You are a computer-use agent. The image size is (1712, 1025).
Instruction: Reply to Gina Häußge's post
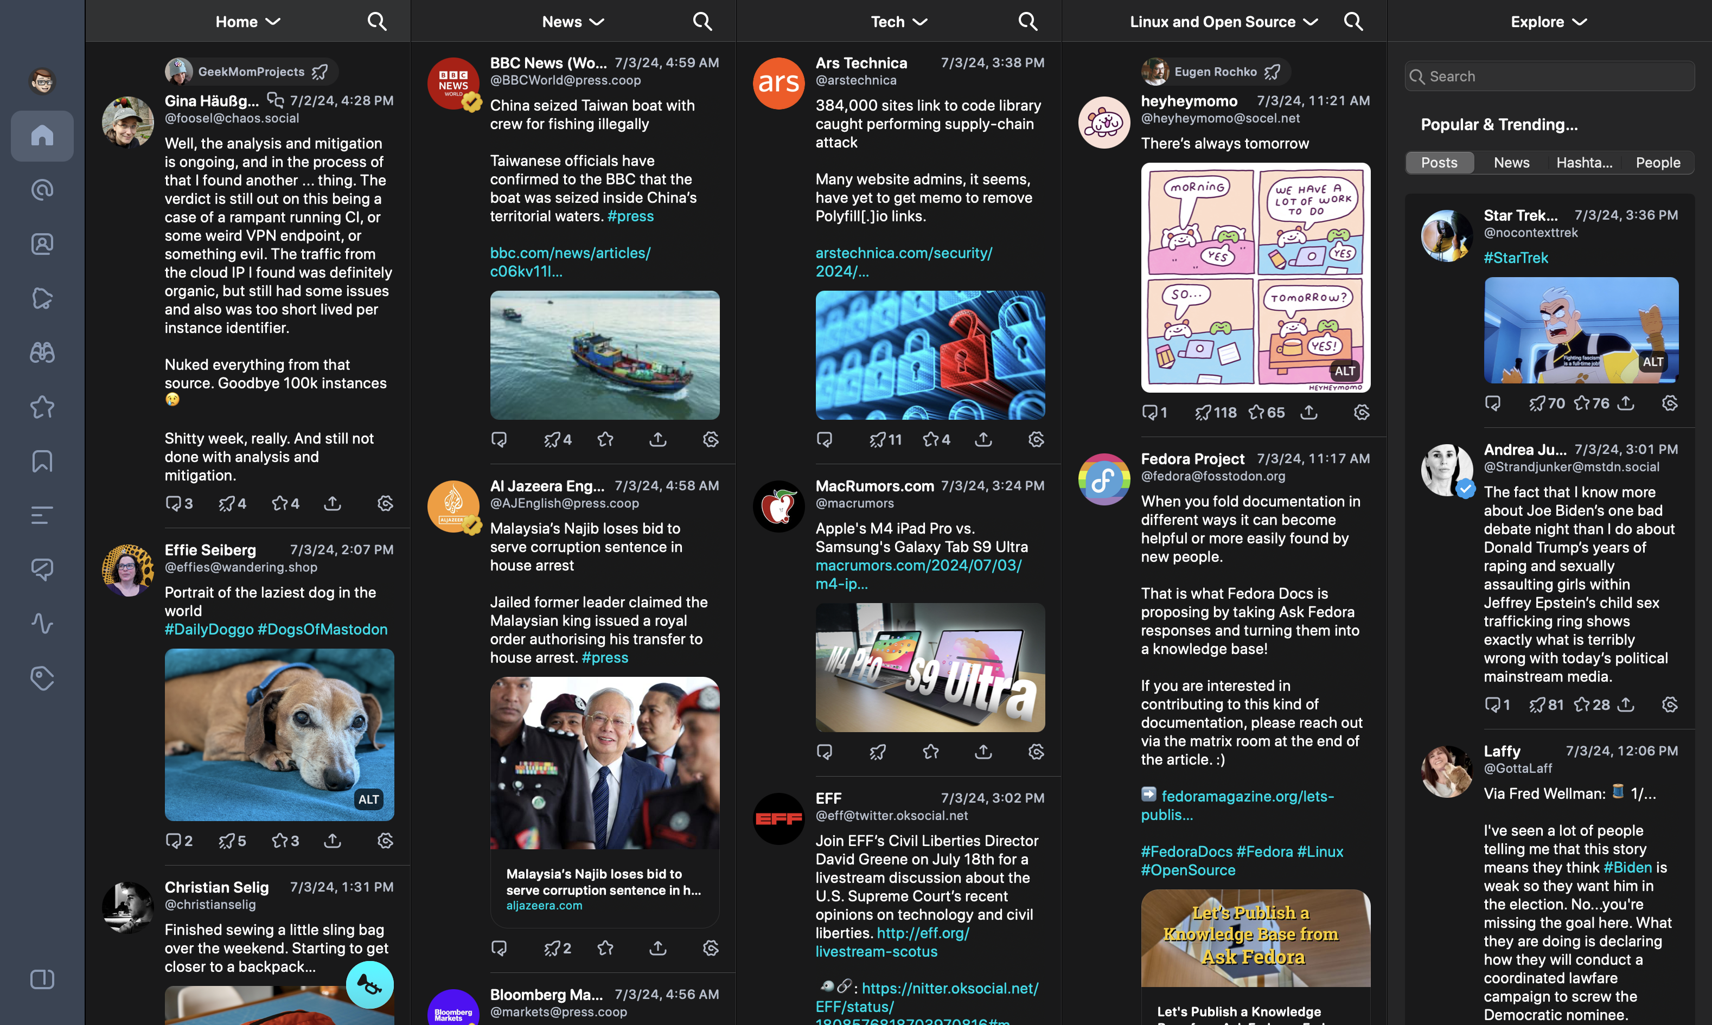[178, 503]
